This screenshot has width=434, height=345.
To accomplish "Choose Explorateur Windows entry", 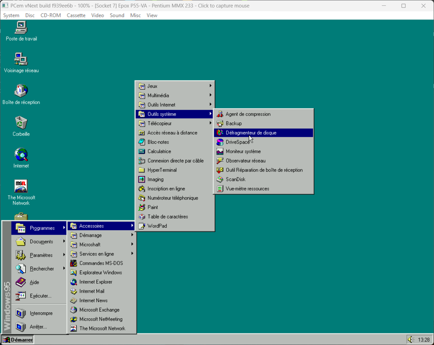I will [x=102, y=272].
